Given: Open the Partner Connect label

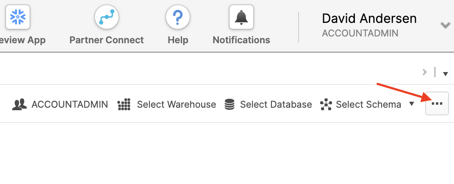Looking at the screenshot, I should [x=106, y=40].
